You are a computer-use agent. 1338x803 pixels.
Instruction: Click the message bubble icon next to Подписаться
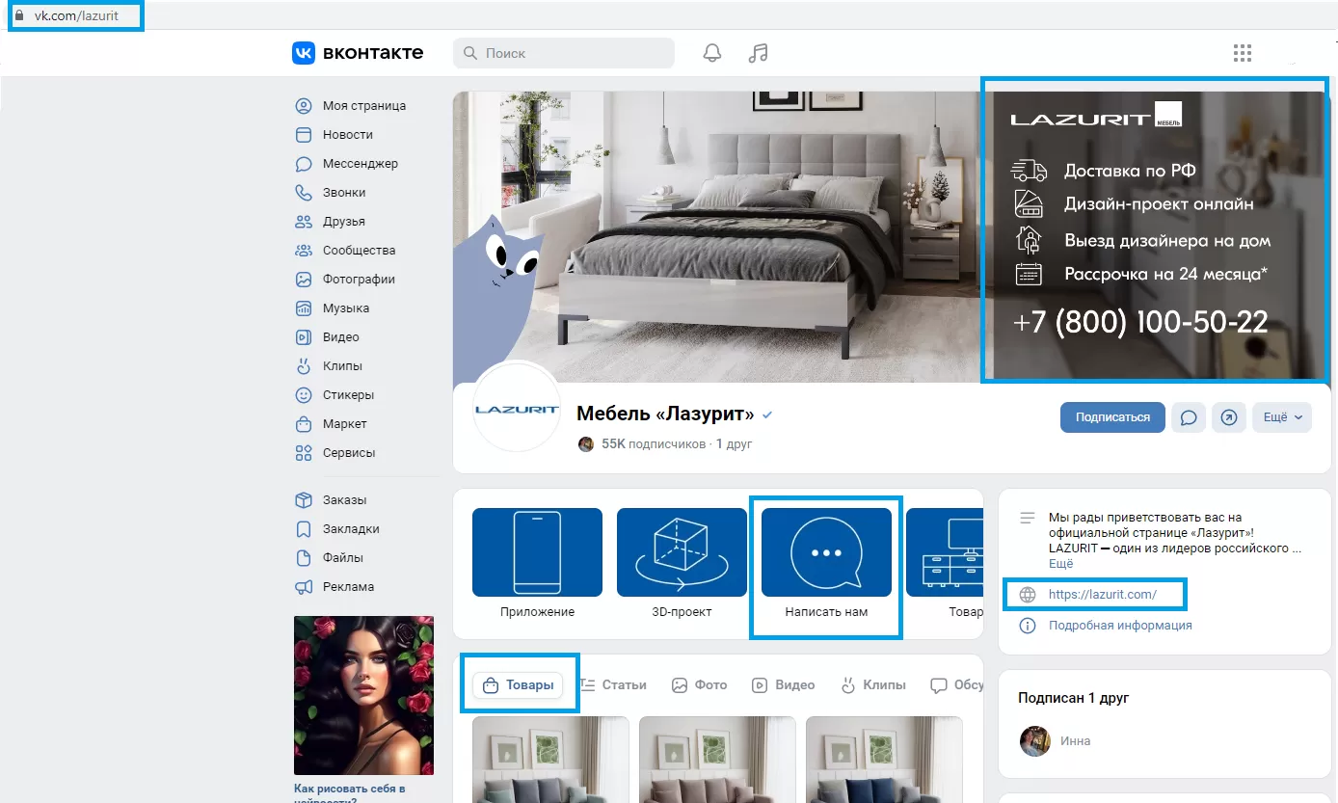tap(1189, 417)
